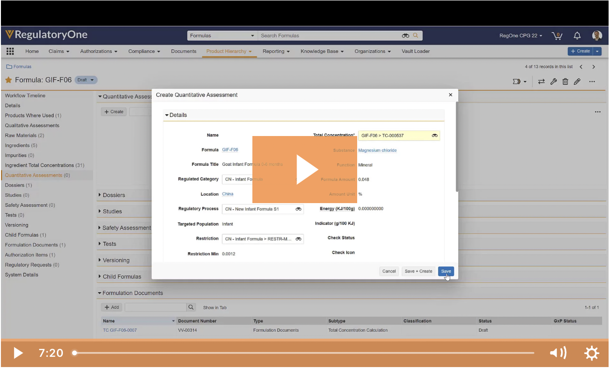Screen dimensions: 610x368
Task: Open video settings gear
Action: [x=591, y=353]
